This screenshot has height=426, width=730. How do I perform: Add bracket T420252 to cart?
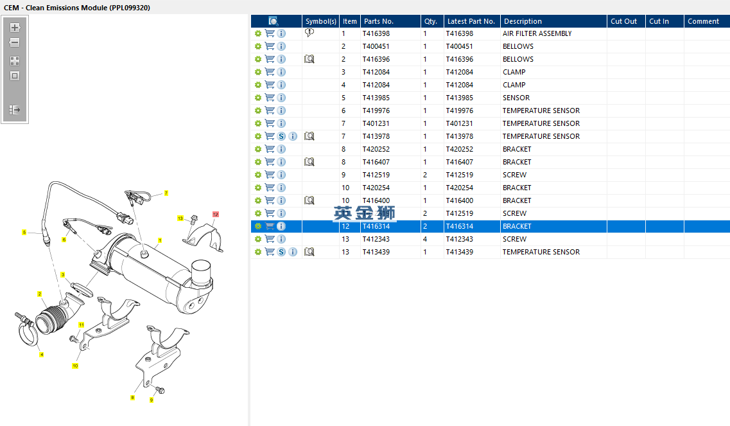[x=270, y=149]
